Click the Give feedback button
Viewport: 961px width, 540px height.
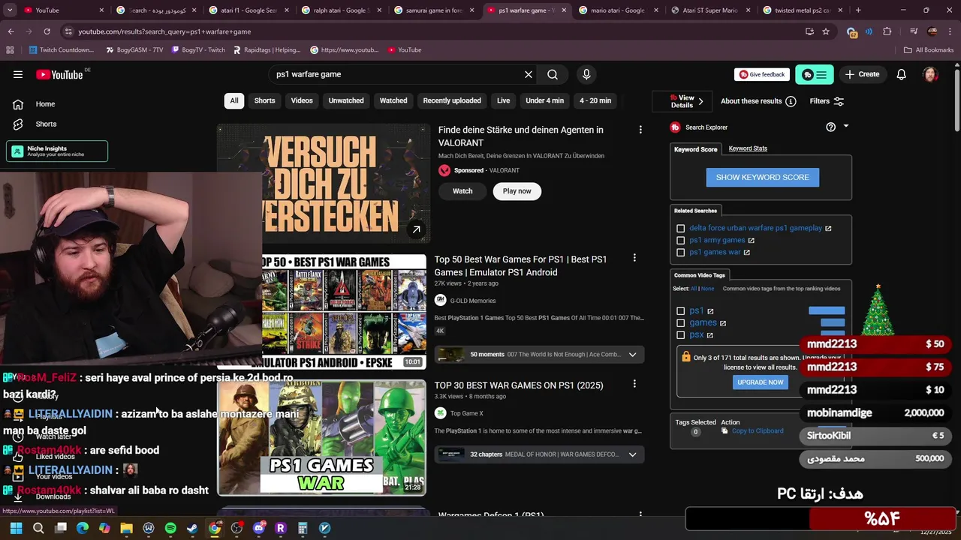762,74
